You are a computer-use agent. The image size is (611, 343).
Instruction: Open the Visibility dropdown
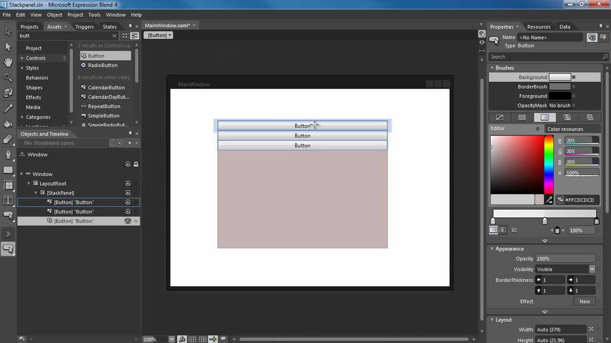(592, 269)
